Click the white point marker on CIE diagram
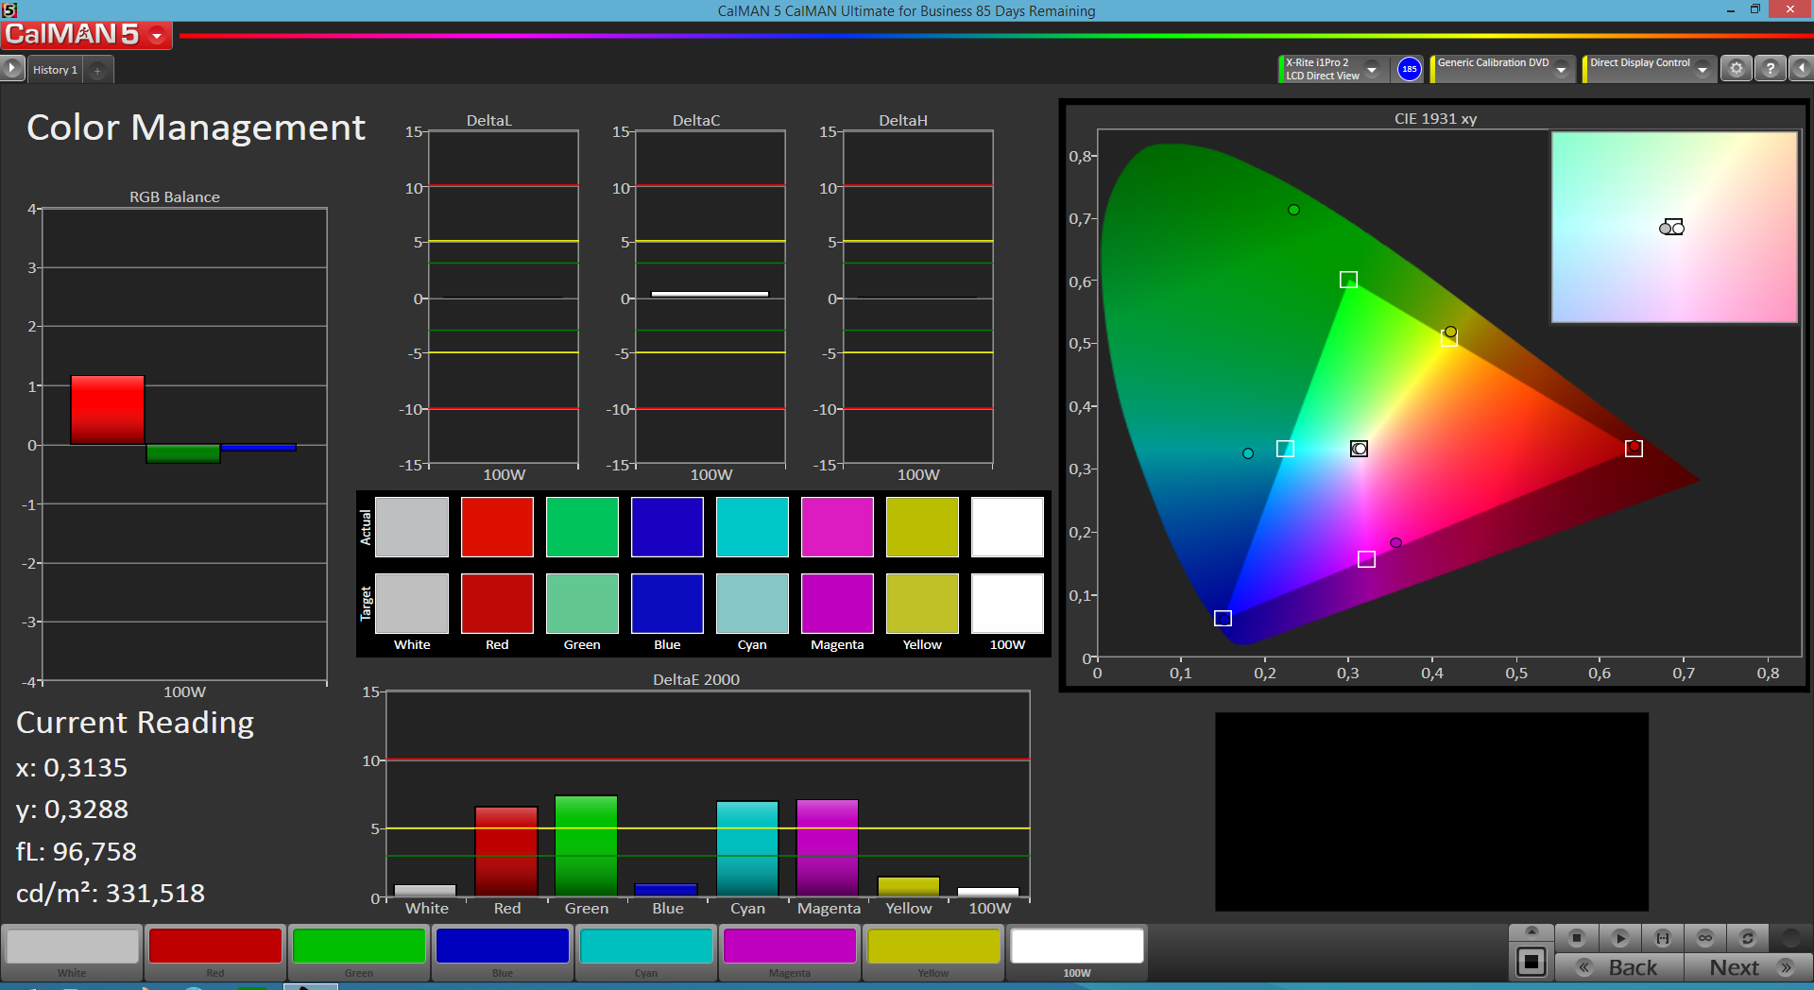 1359,449
